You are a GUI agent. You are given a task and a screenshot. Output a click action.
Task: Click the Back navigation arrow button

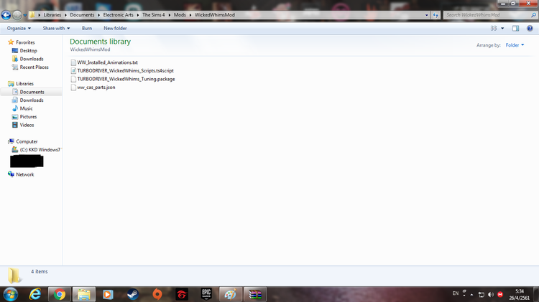tap(6, 15)
